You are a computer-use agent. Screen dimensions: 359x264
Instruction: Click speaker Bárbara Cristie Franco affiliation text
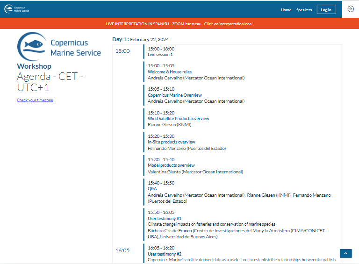click(237, 234)
